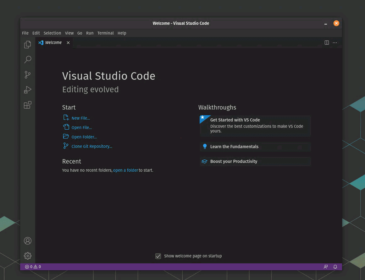Expand the Learn the Fundamentals walkthrough

tap(234, 147)
